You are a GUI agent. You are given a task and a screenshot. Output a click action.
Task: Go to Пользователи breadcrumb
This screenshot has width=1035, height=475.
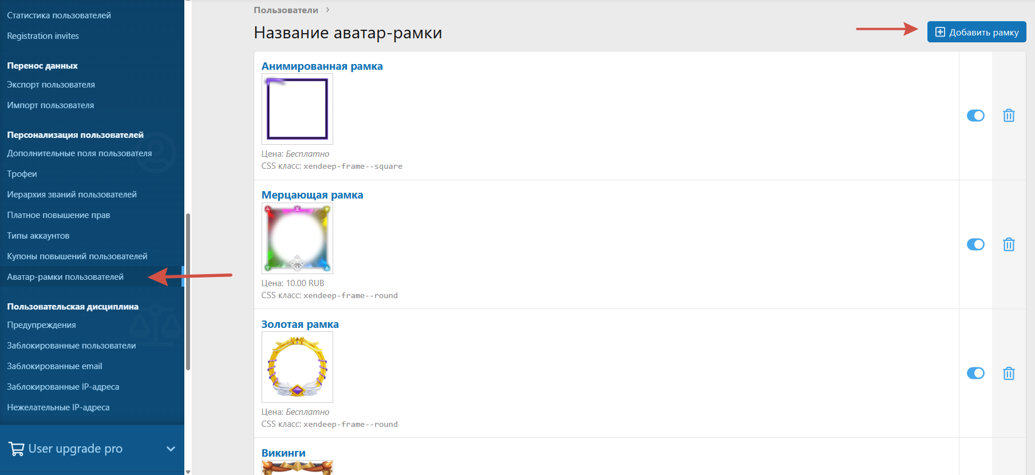coord(286,10)
